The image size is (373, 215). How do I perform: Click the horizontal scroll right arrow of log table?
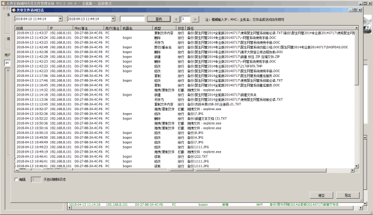tap(352, 170)
